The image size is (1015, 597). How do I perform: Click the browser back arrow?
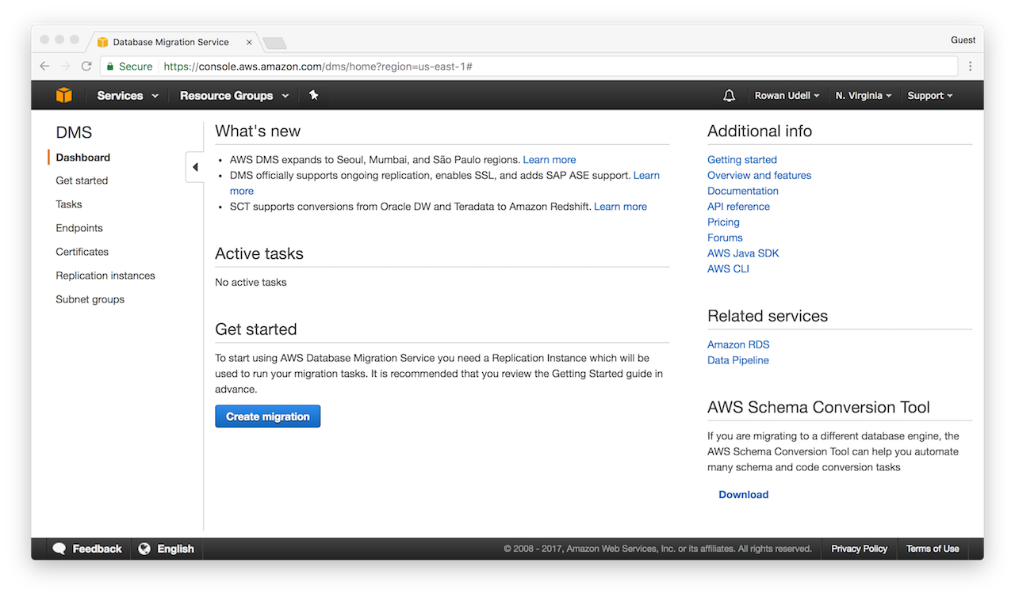(x=44, y=67)
